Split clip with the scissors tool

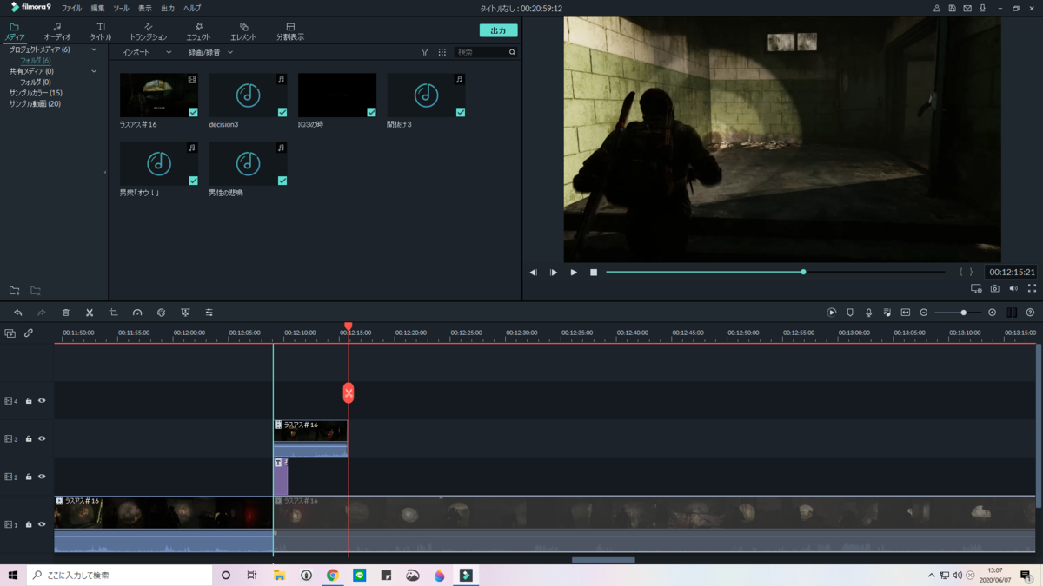click(90, 313)
